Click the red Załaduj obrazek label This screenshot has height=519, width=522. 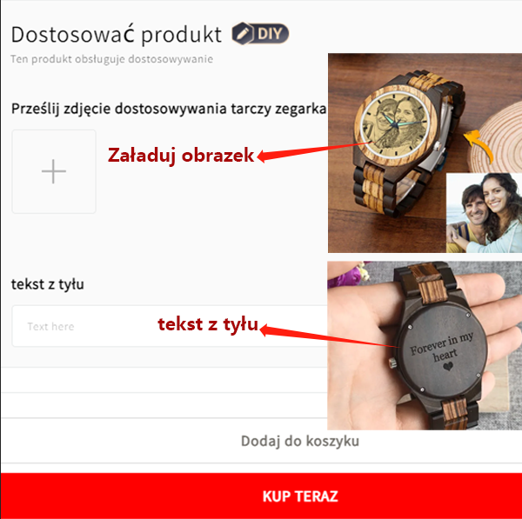click(x=181, y=155)
